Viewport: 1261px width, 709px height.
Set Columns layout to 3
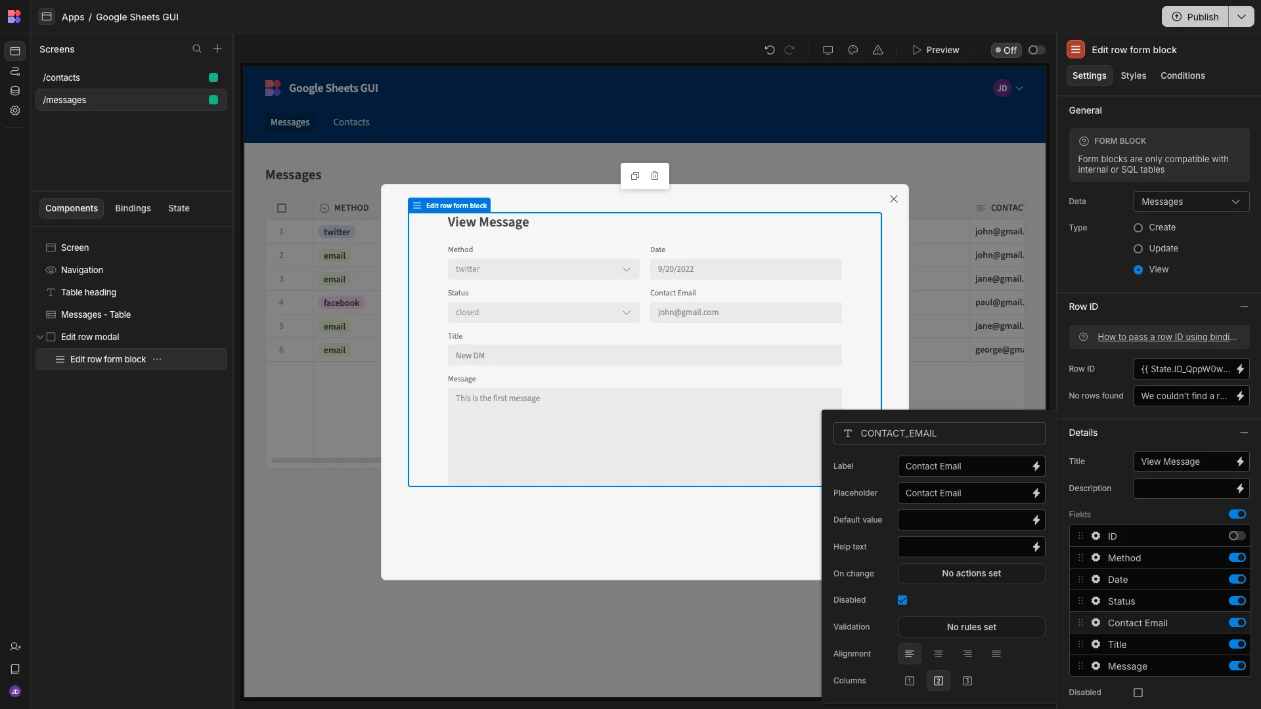click(x=967, y=681)
